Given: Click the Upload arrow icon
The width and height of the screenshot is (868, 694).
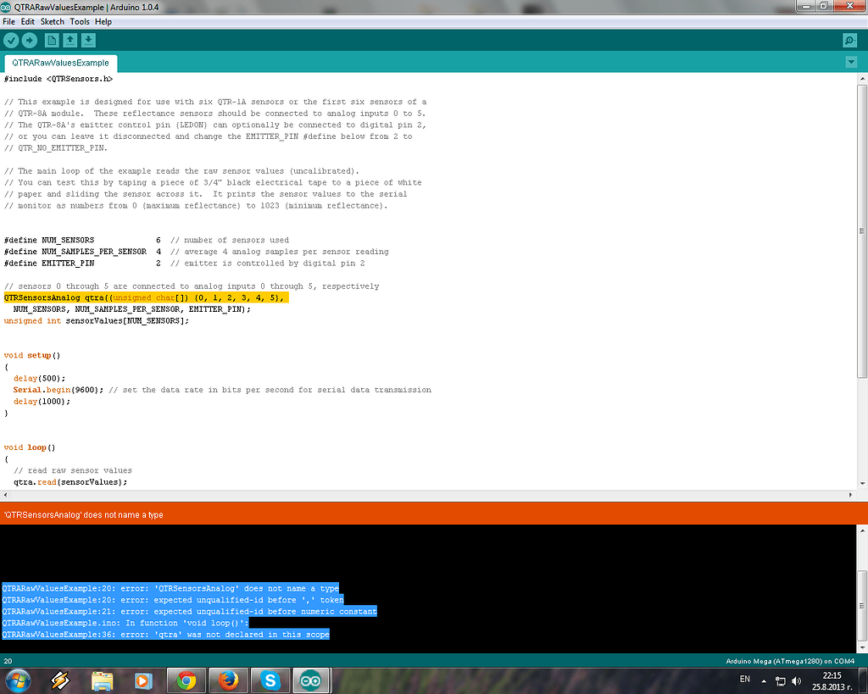Looking at the screenshot, I should click(31, 40).
